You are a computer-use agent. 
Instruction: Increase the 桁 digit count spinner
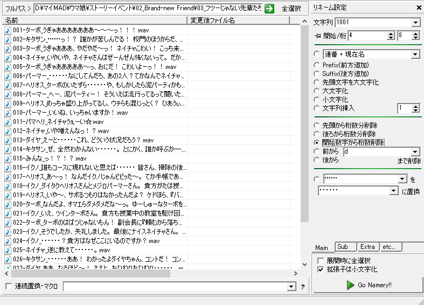(416, 33)
